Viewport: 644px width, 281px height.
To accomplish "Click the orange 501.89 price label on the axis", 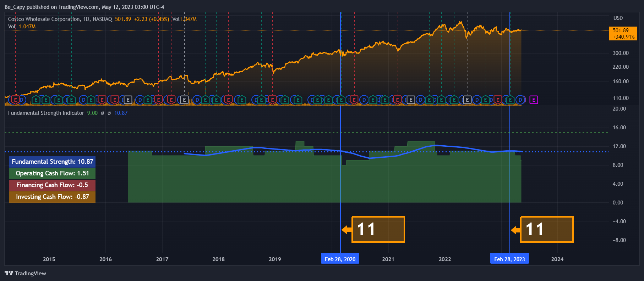I will pos(621,30).
